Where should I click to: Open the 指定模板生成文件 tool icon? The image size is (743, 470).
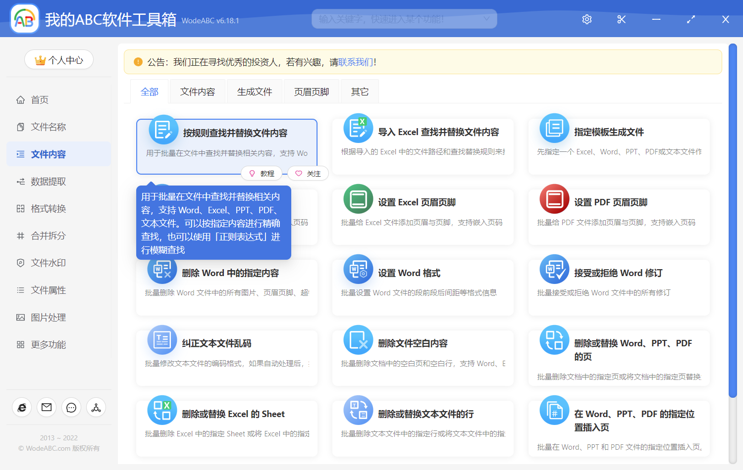554,128
